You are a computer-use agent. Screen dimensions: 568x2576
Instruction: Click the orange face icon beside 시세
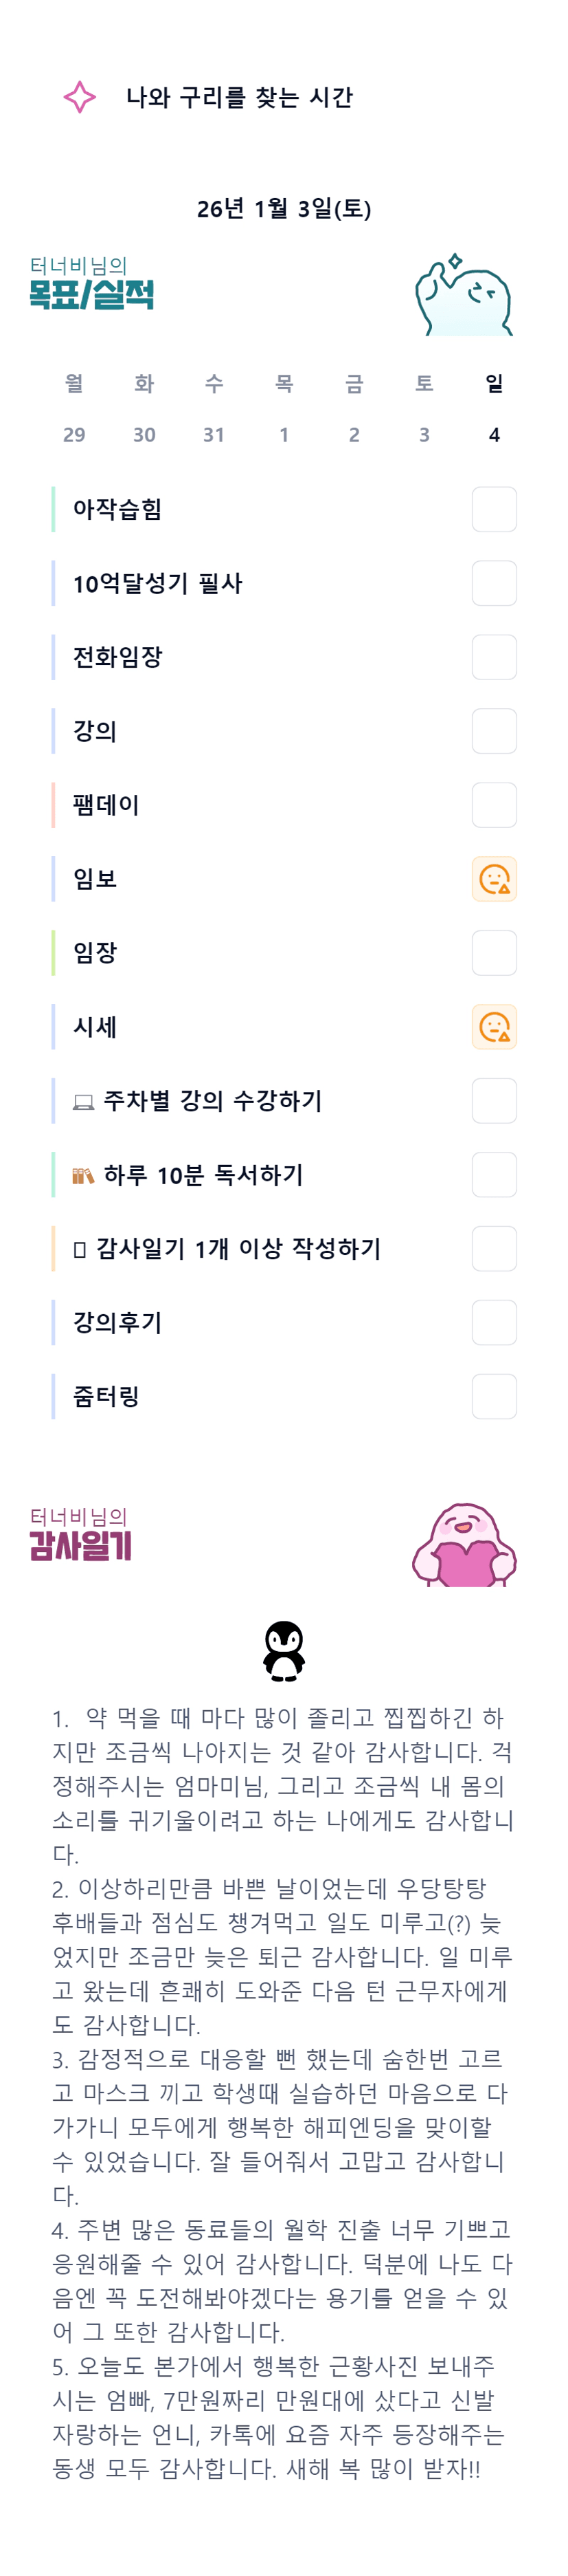[x=494, y=1027]
